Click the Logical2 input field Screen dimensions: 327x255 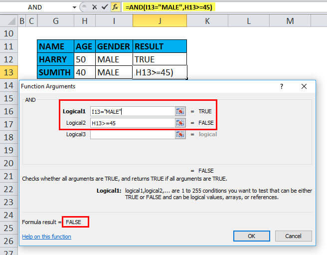pyautogui.click(x=133, y=123)
